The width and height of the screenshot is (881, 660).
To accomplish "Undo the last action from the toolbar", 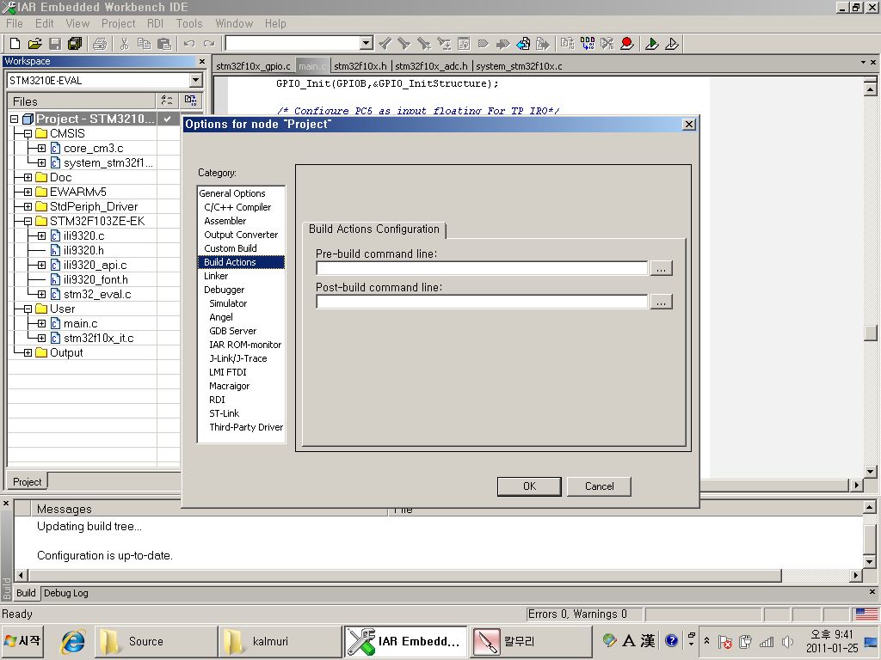I will pos(189,43).
